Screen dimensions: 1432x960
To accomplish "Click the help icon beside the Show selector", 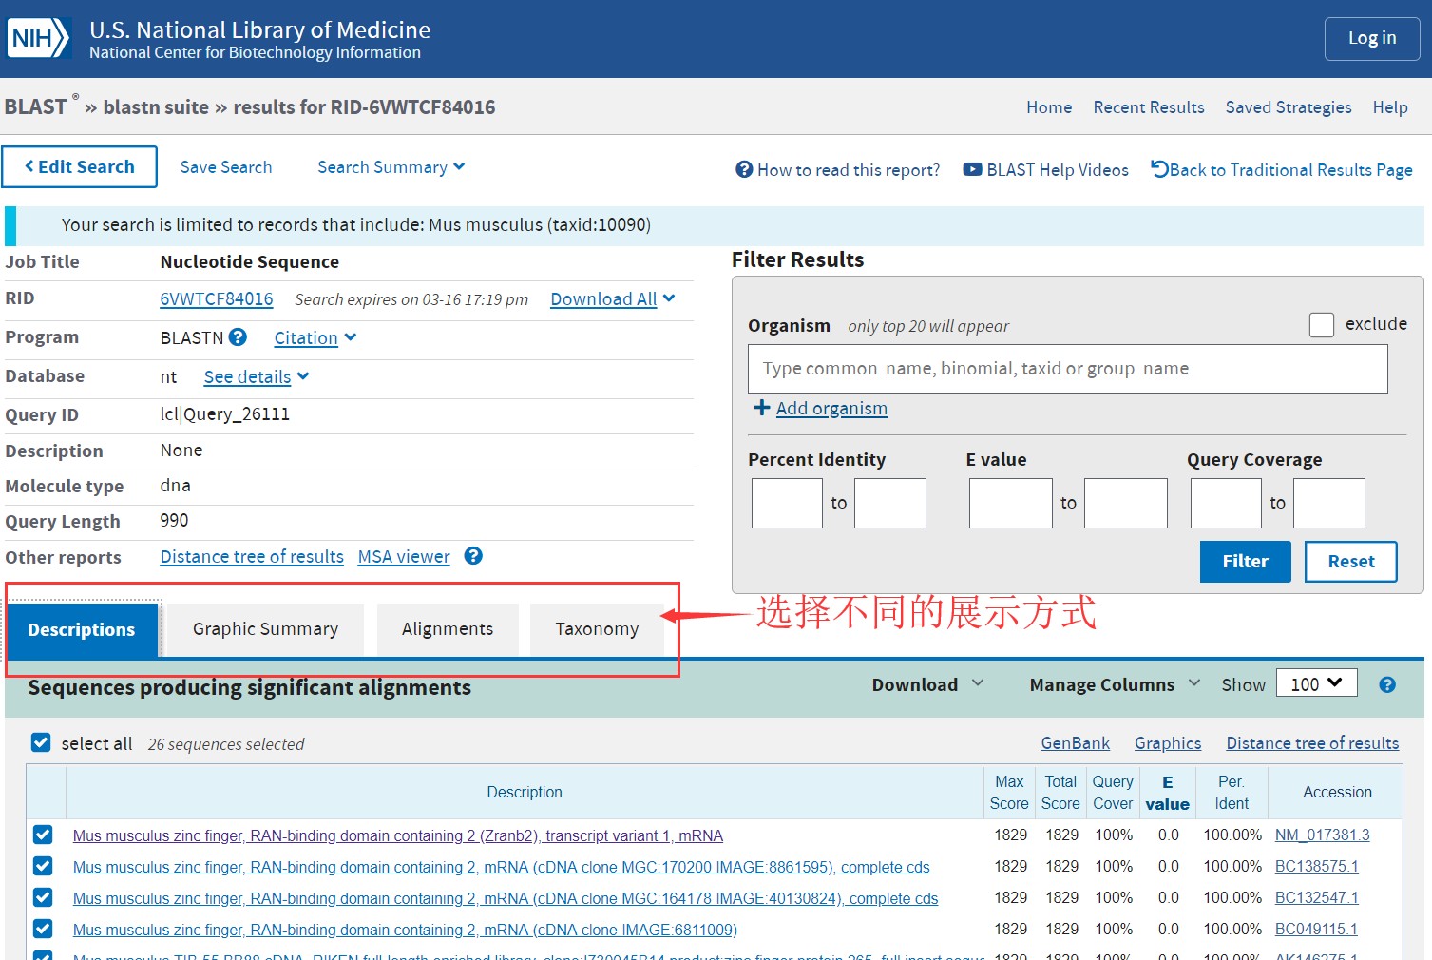I will (x=1386, y=683).
